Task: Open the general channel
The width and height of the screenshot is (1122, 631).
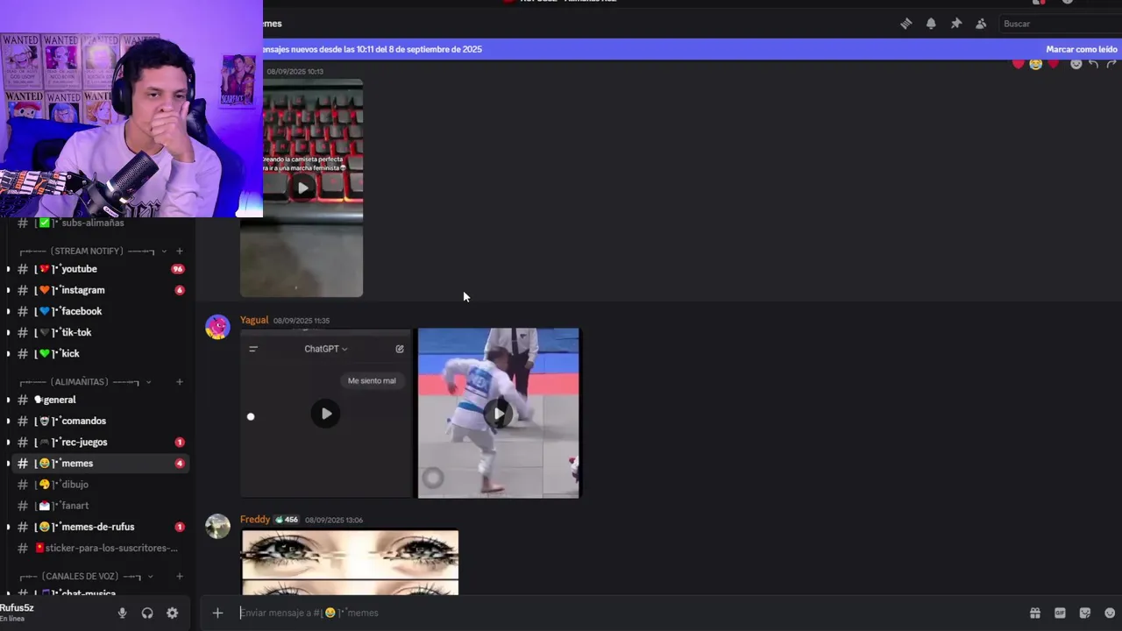Action: coord(60,400)
